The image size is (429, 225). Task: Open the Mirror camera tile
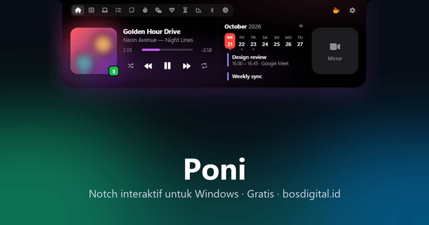pyautogui.click(x=335, y=51)
